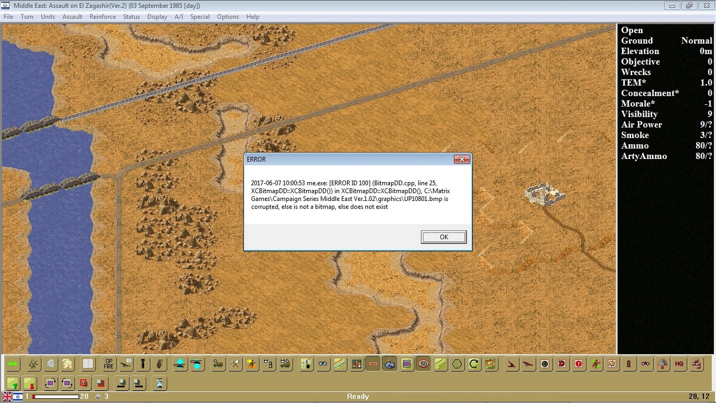The width and height of the screenshot is (716, 403).
Task: Click the red D toolbar icon
Action: click(562, 364)
